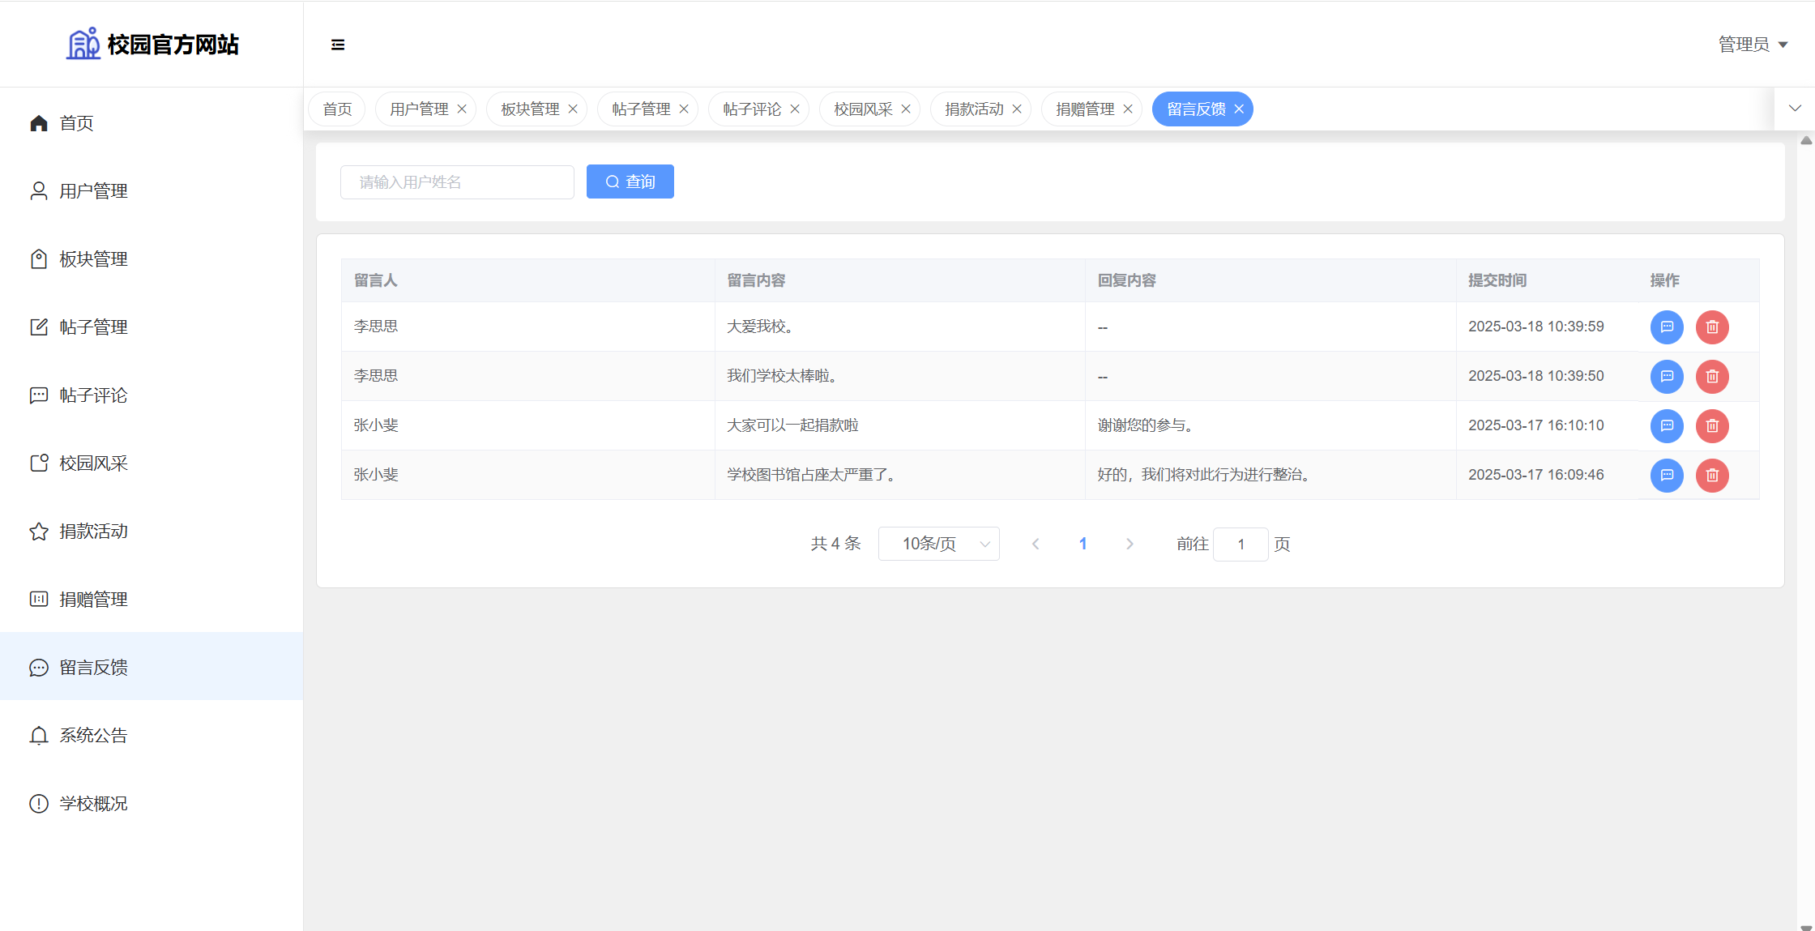This screenshot has height=931, width=1815.
Task: Open 系统公告 from the sidebar
Action: point(93,736)
